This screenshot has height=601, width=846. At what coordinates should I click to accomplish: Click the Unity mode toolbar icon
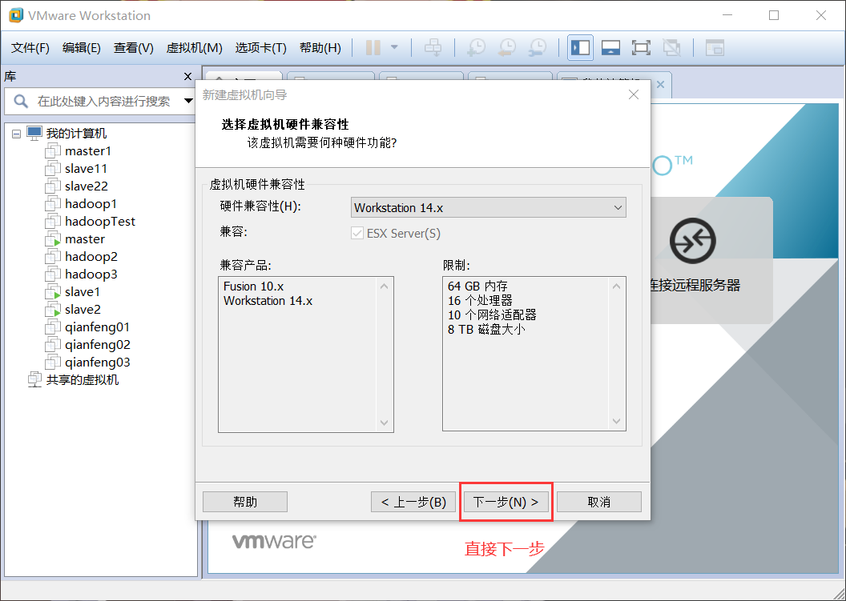(x=671, y=48)
